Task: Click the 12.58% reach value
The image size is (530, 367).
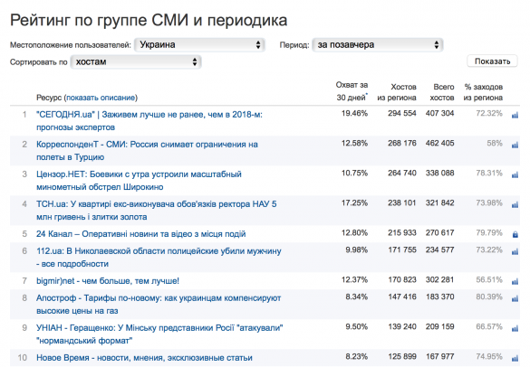Action: [x=354, y=144]
